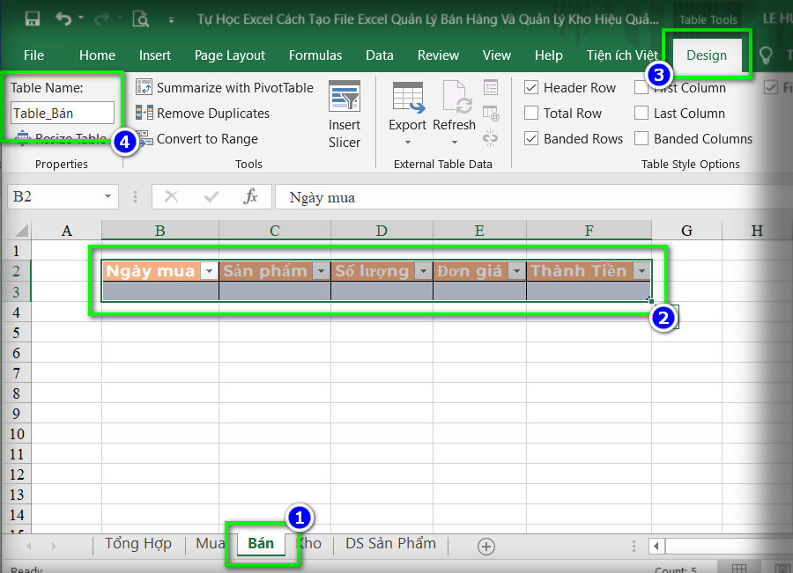
Task: Open Print Preview from quick access toolbar
Action: [x=141, y=19]
